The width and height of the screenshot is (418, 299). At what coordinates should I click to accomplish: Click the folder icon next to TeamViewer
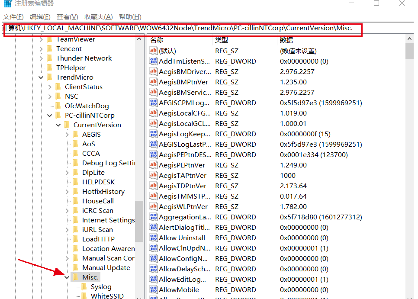49,39
